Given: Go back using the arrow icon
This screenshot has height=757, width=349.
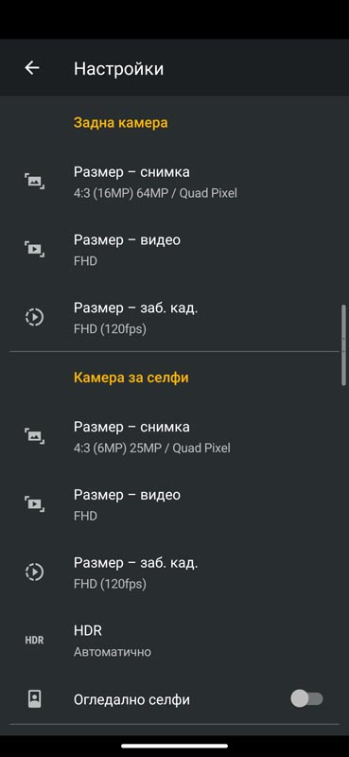Looking at the screenshot, I should (32, 68).
